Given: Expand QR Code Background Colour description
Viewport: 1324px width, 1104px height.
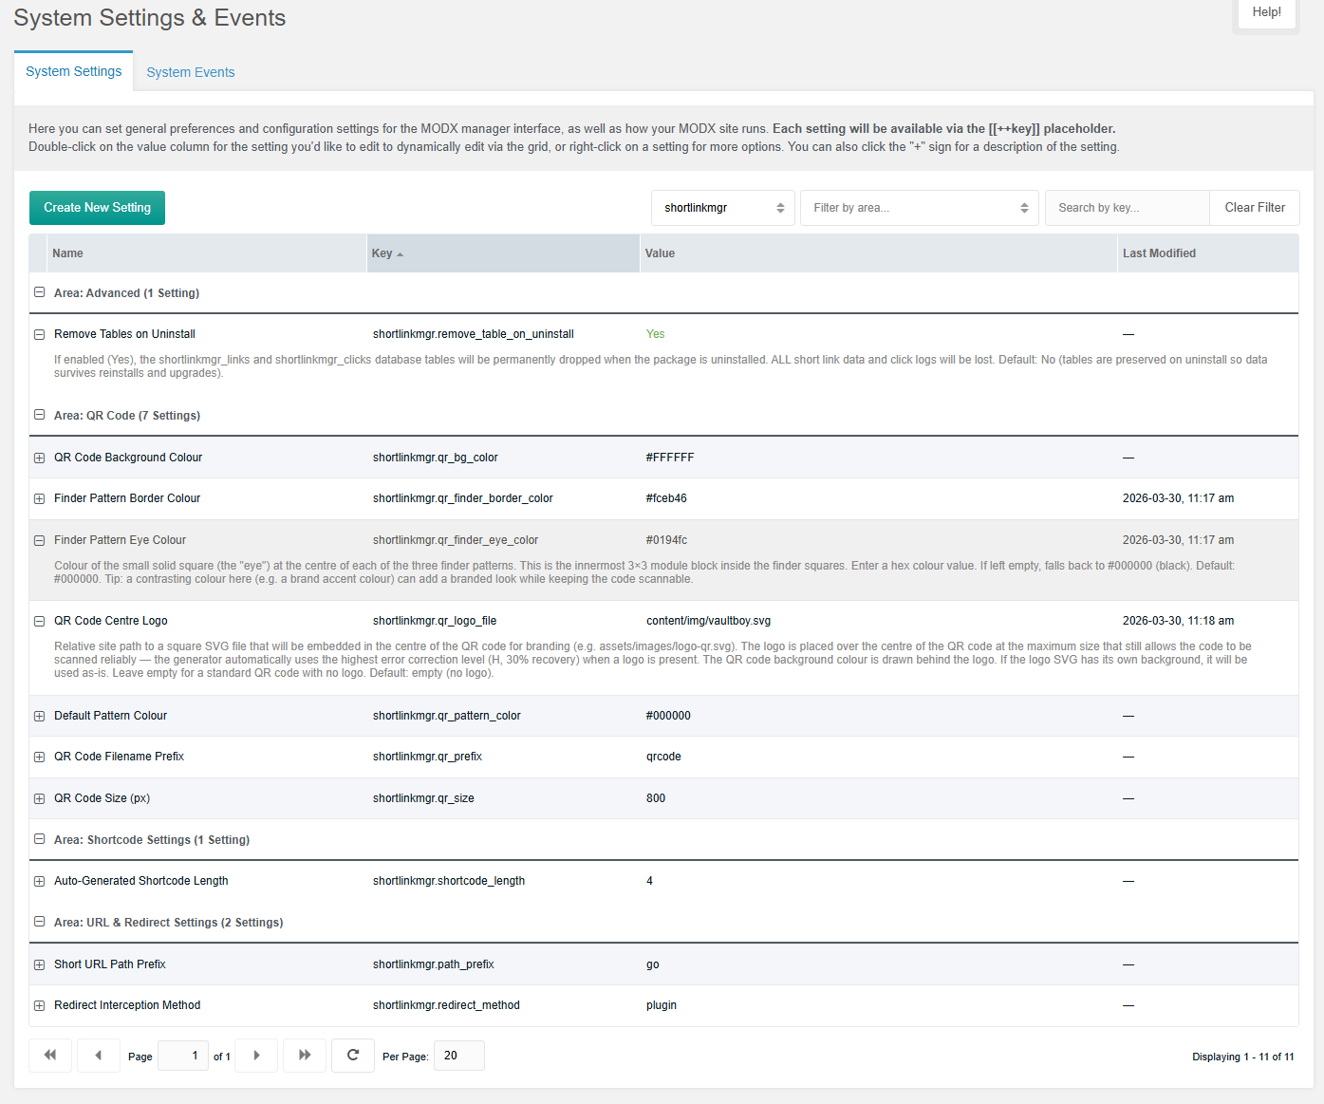Looking at the screenshot, I should click(40, 458).
